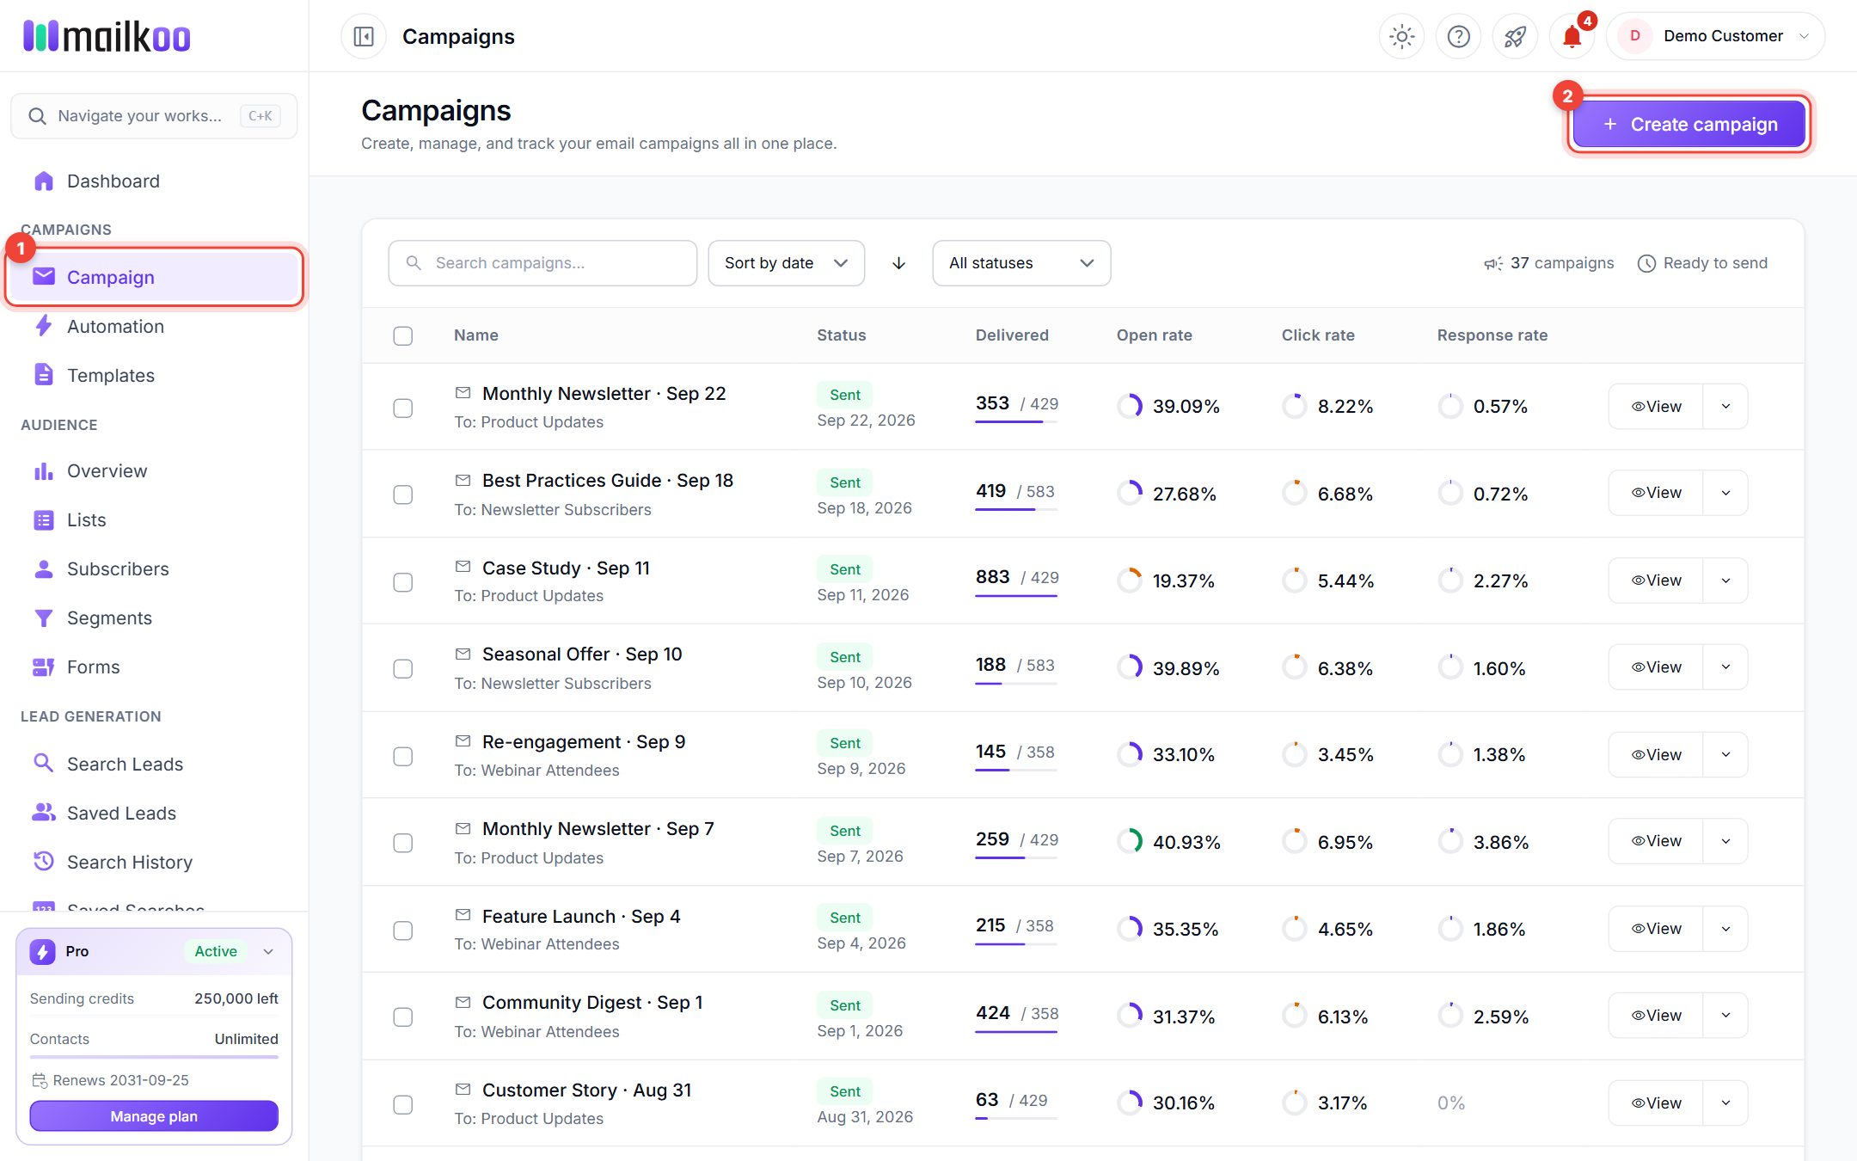
Task: Check the Monthly Newsletter · Sep 22 row
Action: pos(402,408)
